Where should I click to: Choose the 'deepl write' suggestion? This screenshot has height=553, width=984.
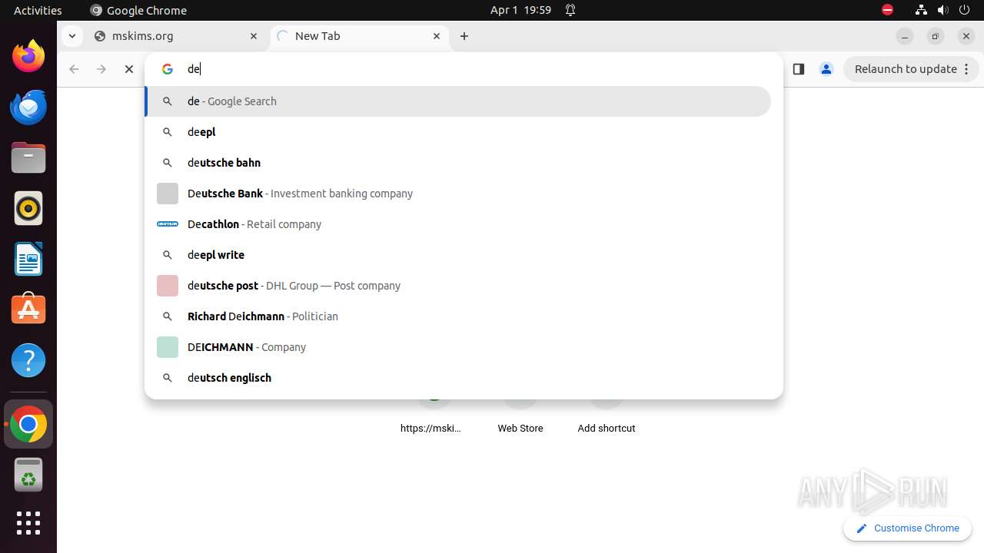click(x=458, y=255)
